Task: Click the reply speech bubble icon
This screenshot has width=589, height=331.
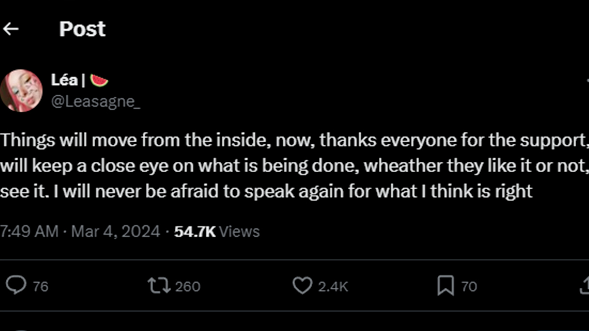Action: 16,285
